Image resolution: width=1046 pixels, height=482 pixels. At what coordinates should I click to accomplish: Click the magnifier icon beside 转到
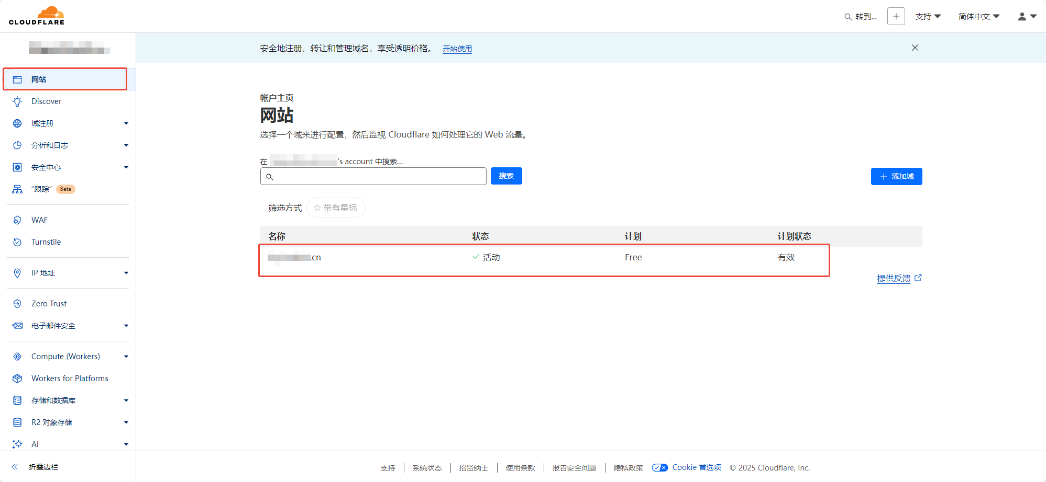pos(848,17)
